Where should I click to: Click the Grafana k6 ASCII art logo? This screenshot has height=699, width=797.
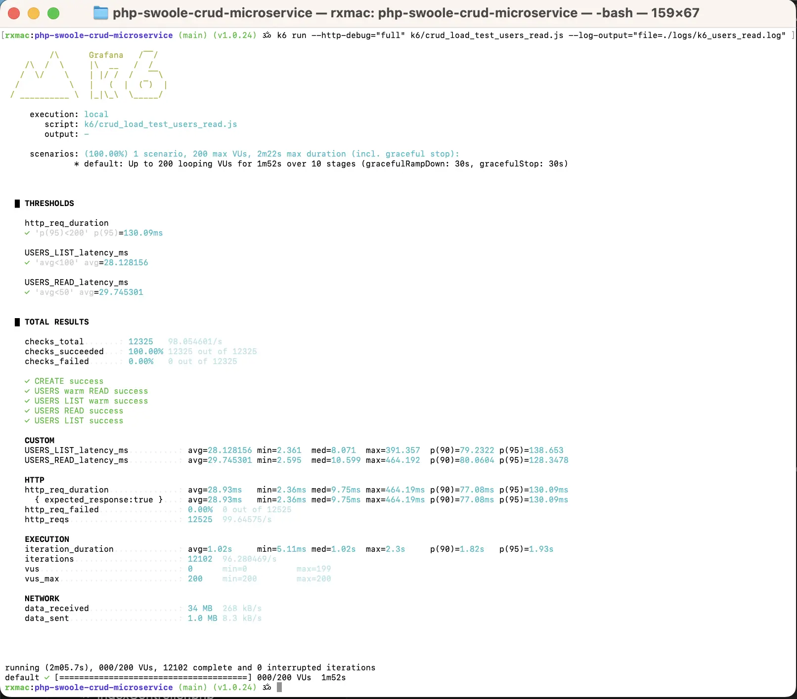[x=89, y=75]
